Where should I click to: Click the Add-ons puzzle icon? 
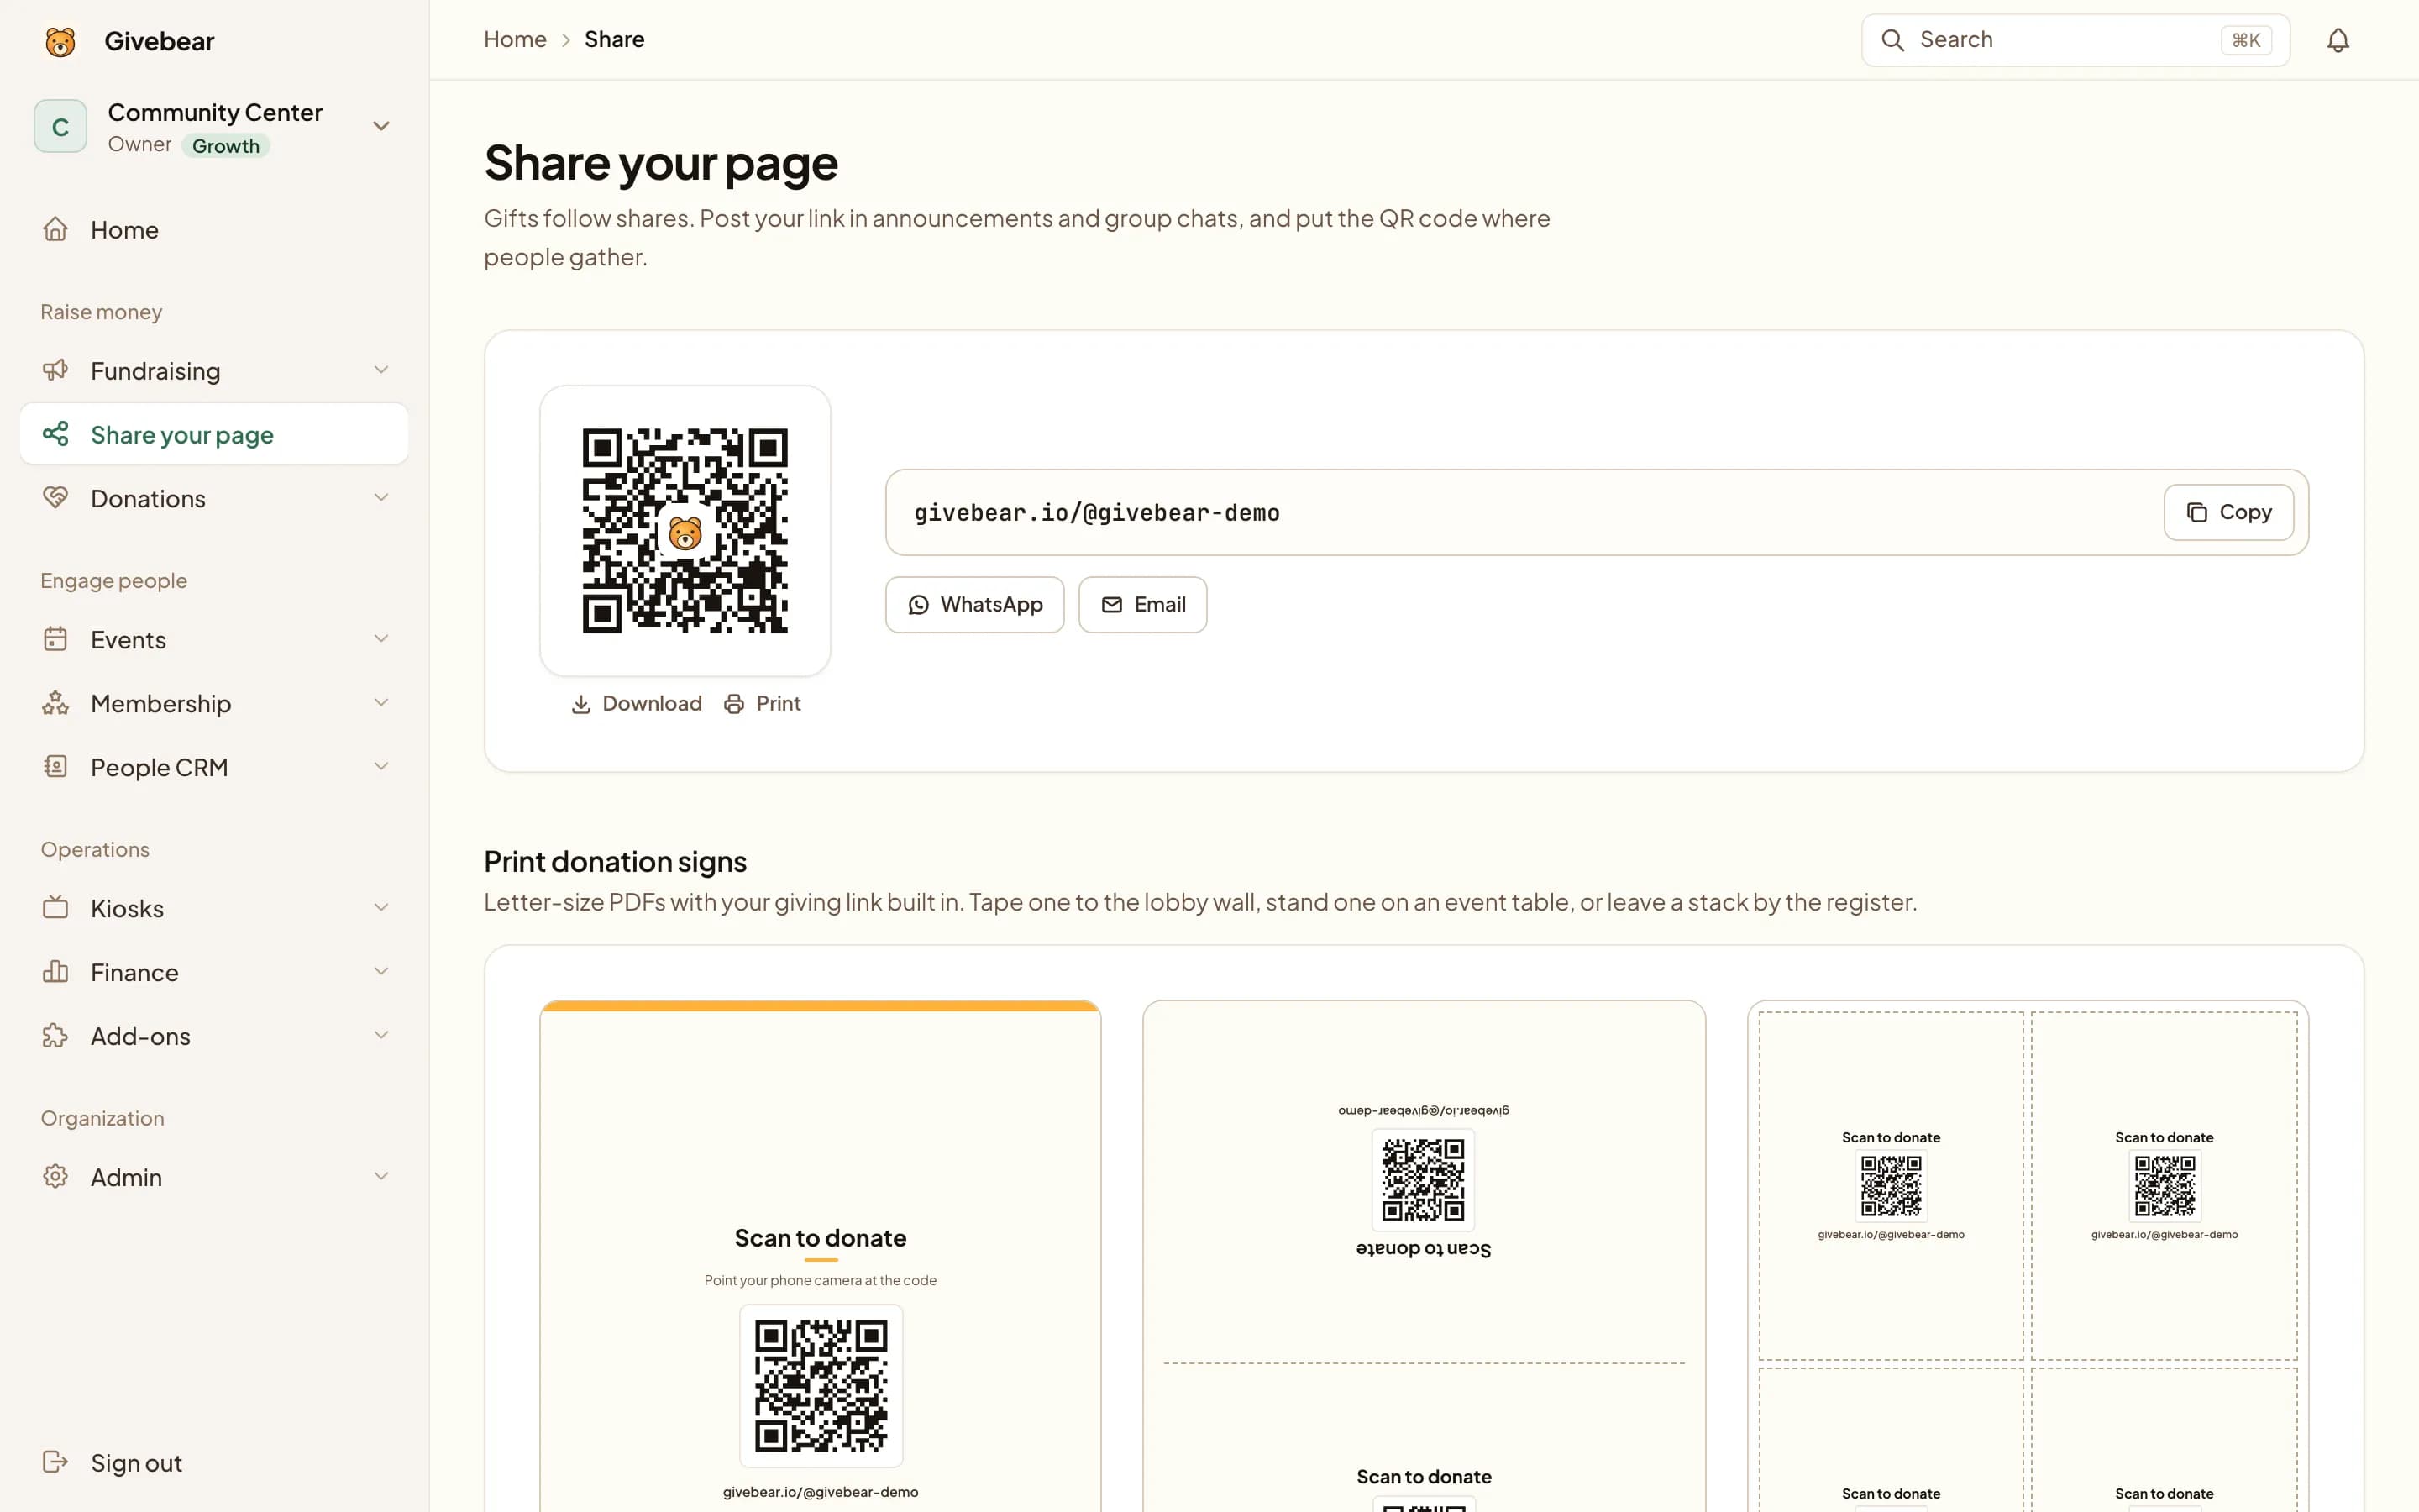56,1036
